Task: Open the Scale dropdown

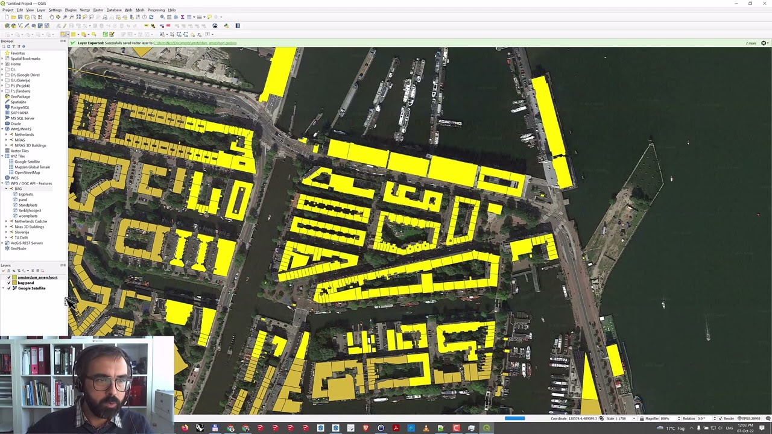Action: (634, 418)
